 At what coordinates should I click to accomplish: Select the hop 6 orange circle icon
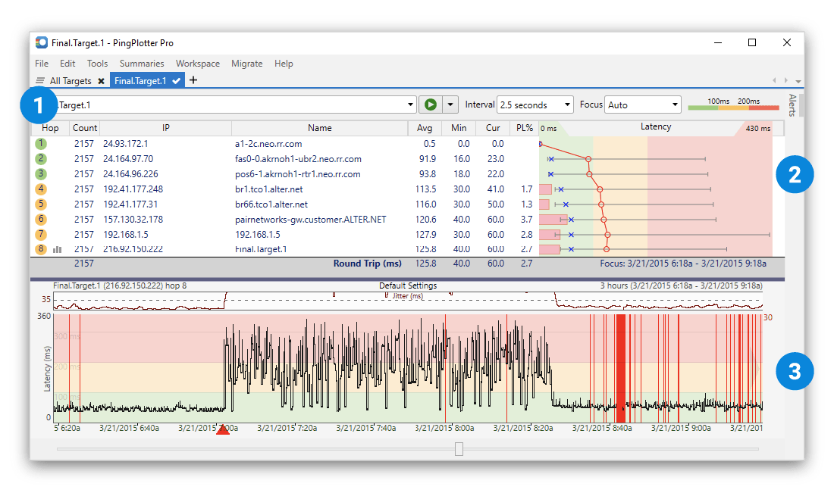pos(41,219)
